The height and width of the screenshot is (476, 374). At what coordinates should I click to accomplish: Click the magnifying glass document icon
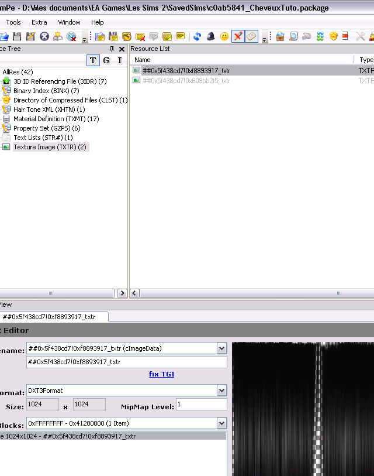(293, 36)
